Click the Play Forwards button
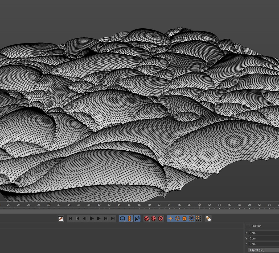The width and height of the screenshot is (279, 253). click(x=92, y=219)
